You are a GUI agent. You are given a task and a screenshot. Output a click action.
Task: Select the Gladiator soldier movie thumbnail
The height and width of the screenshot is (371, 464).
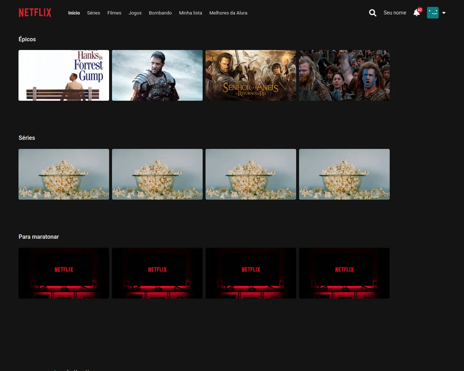157,75
